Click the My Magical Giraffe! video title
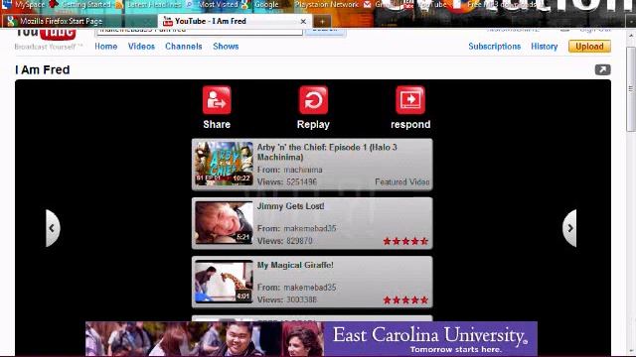The image size is (636, 357). pyautogui.click(x=295, y=265)
